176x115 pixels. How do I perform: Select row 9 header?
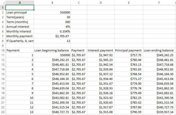[3, 46]
